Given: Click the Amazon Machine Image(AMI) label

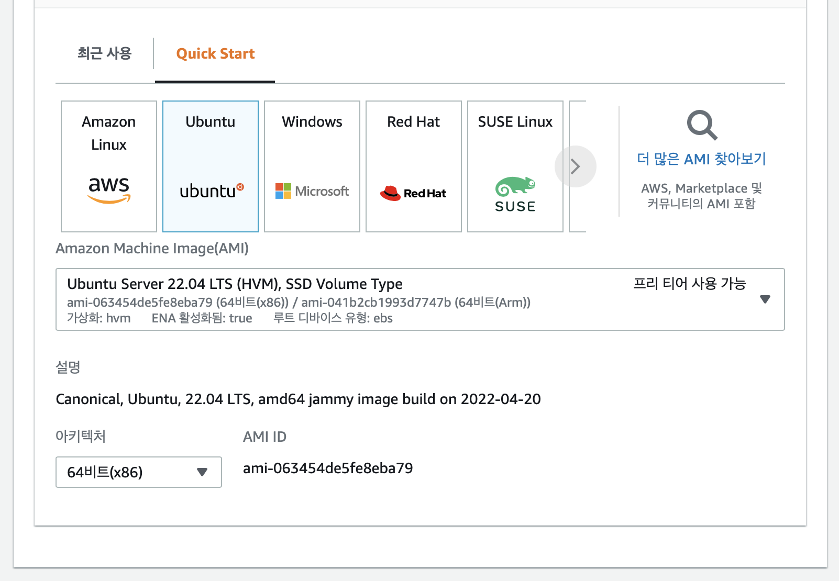Looking at the screenshot, I should point(152,248).
